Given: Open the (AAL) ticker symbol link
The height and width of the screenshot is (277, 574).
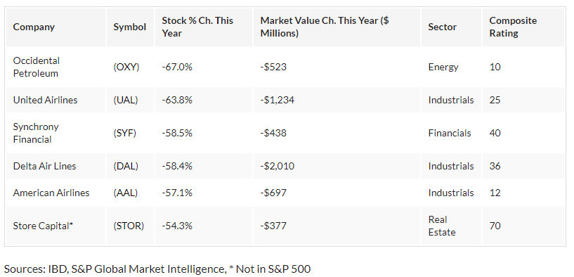Looking at the screenshot, I should (x=126, y=193).
